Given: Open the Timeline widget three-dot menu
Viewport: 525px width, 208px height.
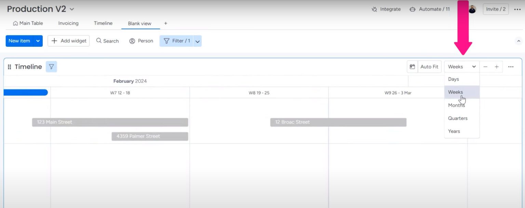Looking at the screenshot, I should click(x=511, y=66).
